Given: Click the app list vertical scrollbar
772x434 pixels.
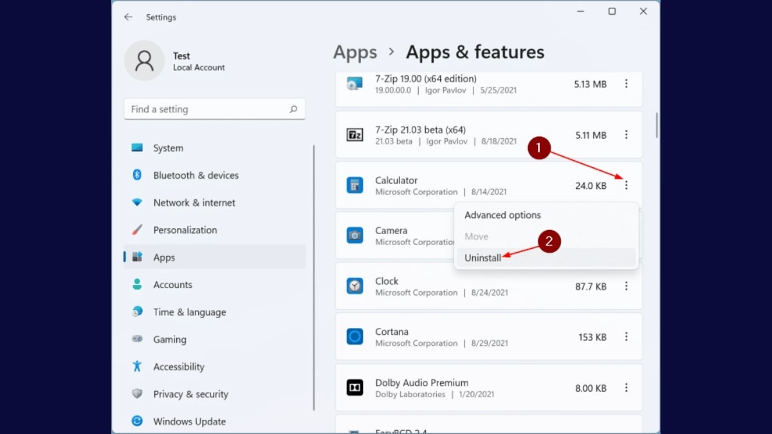Looking at the screenshot, I should pyautogui.click(x=656, y=125).
